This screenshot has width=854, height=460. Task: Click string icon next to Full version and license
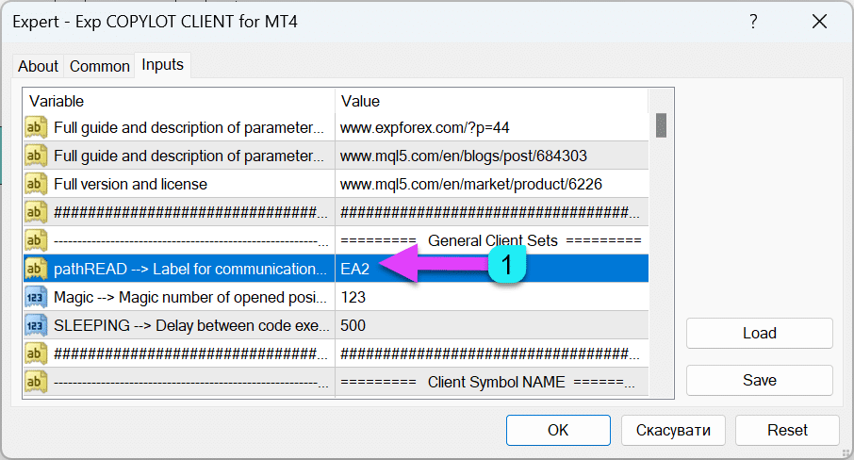[x=36, y=184]
